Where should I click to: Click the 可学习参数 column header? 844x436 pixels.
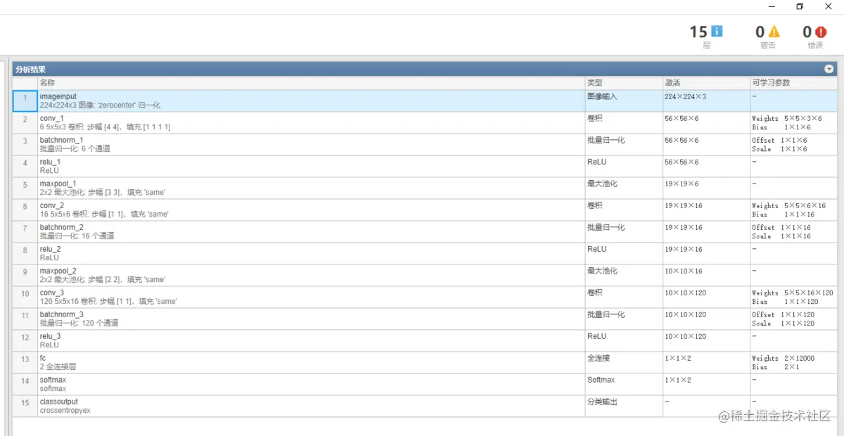[793, 82]
